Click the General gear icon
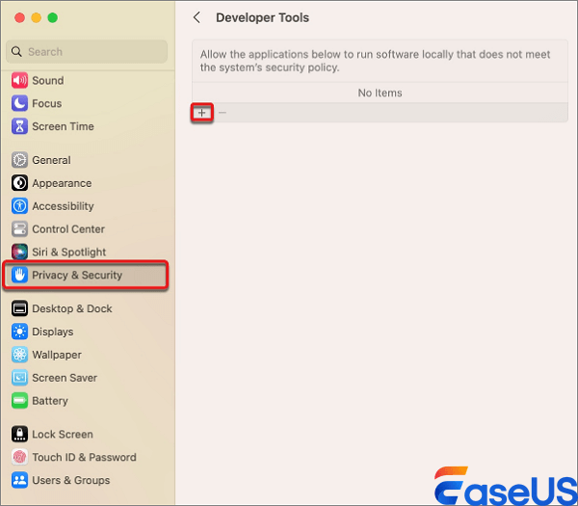 pyautogui.click(x=19, y=160)
